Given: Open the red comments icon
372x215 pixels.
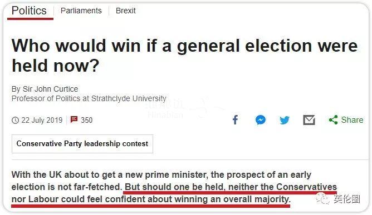Looking at the screenshot, I should click(74, 119).
